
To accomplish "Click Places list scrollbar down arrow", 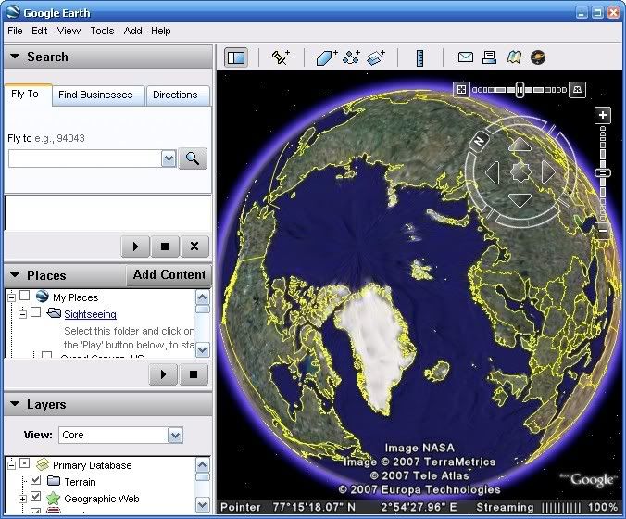I will (203, 350).
